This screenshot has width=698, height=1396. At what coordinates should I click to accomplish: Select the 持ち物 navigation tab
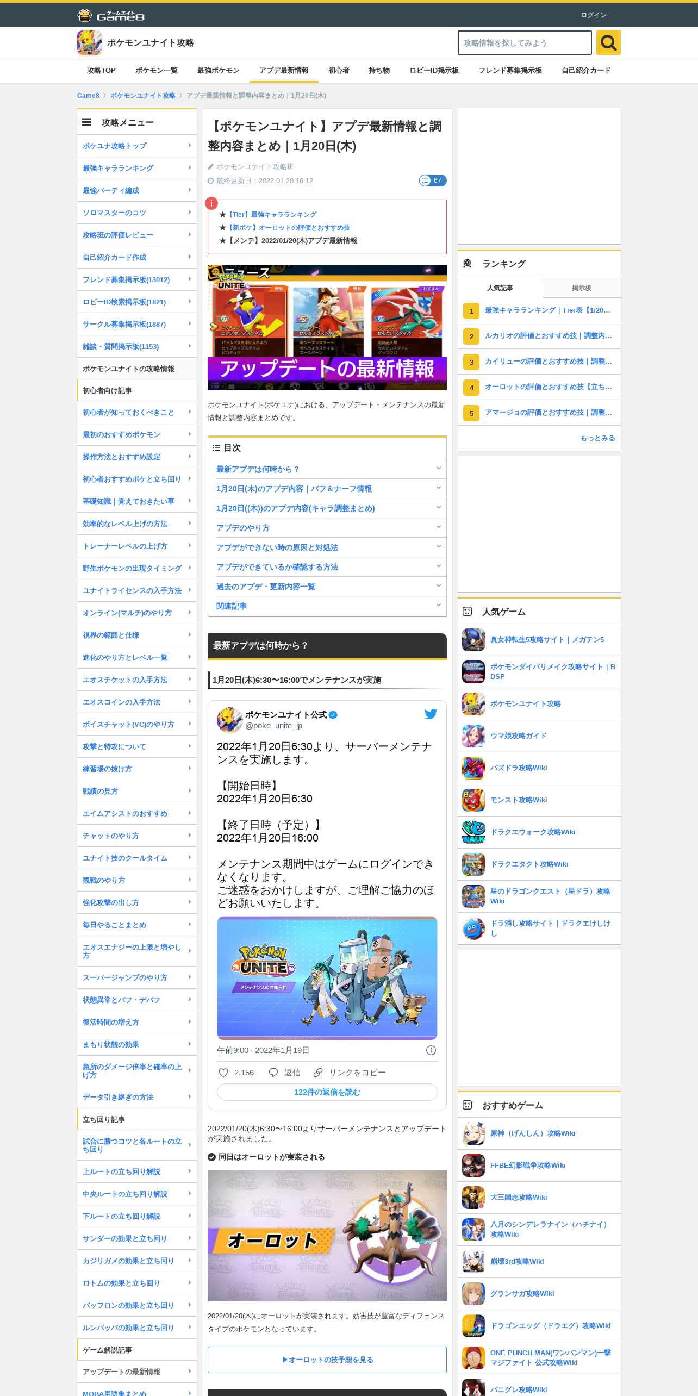click(x=379, y=71)
